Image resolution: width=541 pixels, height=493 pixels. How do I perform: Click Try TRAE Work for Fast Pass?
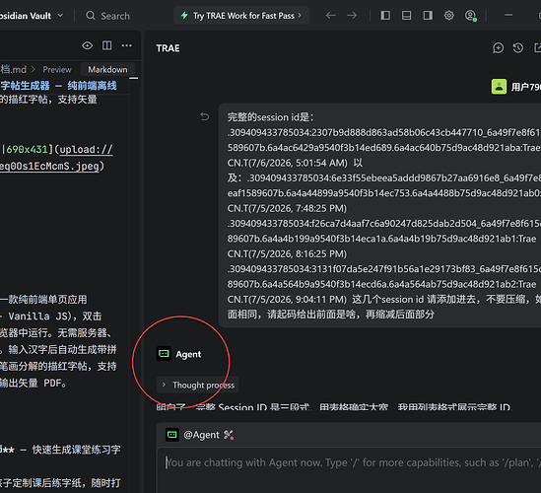(241, 16)
